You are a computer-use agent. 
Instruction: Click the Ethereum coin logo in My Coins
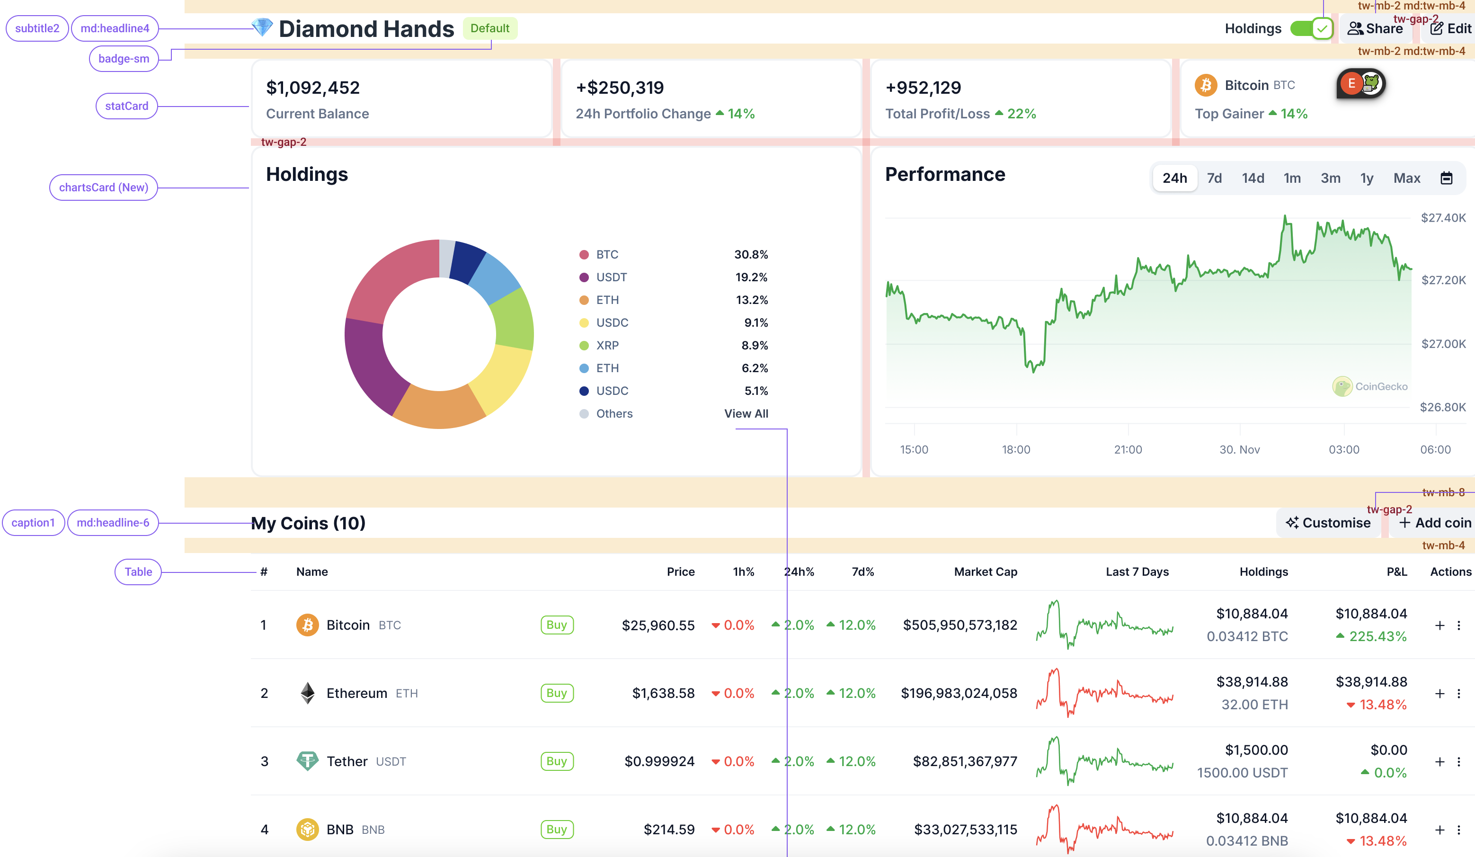pos(308,693)
